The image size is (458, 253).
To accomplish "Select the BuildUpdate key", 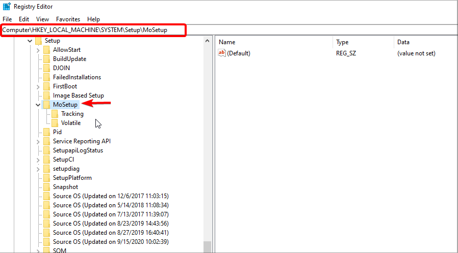I will point(69,59).
